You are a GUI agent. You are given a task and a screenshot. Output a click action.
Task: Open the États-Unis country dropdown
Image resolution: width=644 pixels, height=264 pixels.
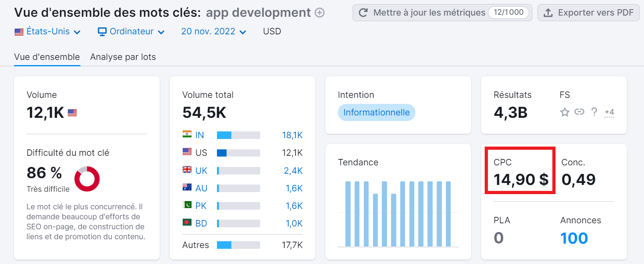(x=48, y=32)
